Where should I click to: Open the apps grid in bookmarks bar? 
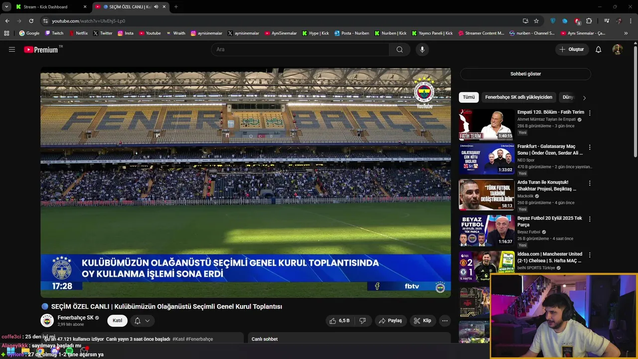click(x=6, y=33)
